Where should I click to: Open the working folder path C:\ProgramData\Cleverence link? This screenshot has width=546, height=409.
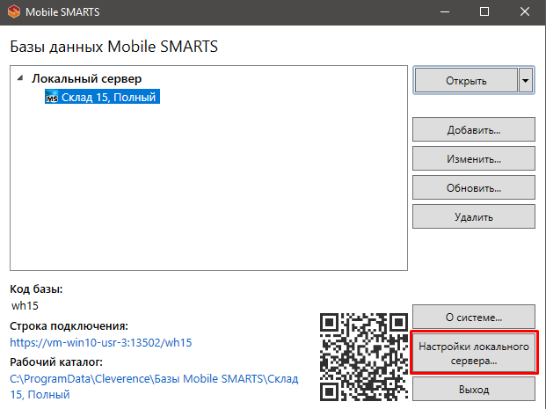(x=154, y=386)
